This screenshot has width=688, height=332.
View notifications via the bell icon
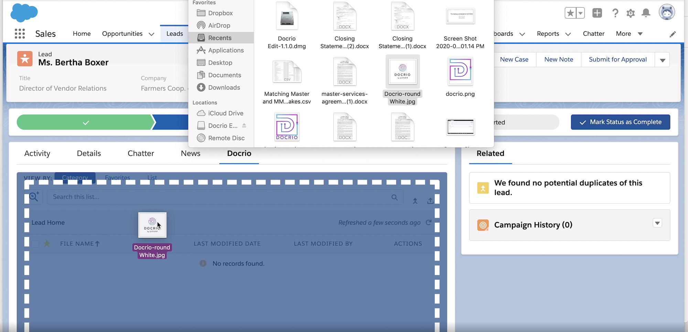click(646, 13)
